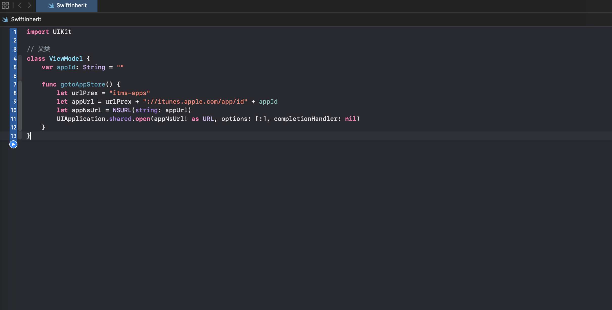Click line number 11 in the gutter
This screenshot has height=310, width=612.
[13, 119]
